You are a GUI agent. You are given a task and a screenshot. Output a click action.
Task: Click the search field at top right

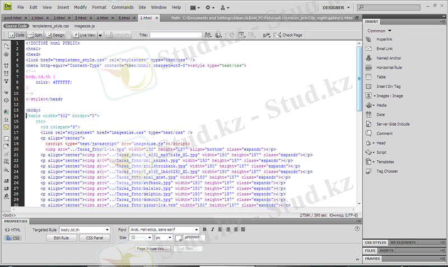(389, 7)
